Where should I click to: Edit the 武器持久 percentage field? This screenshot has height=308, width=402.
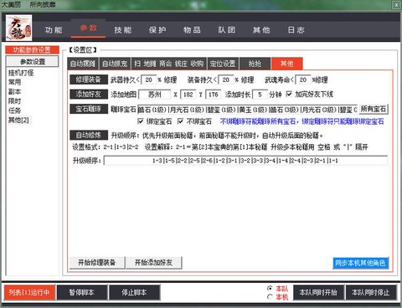click(149, 80)
